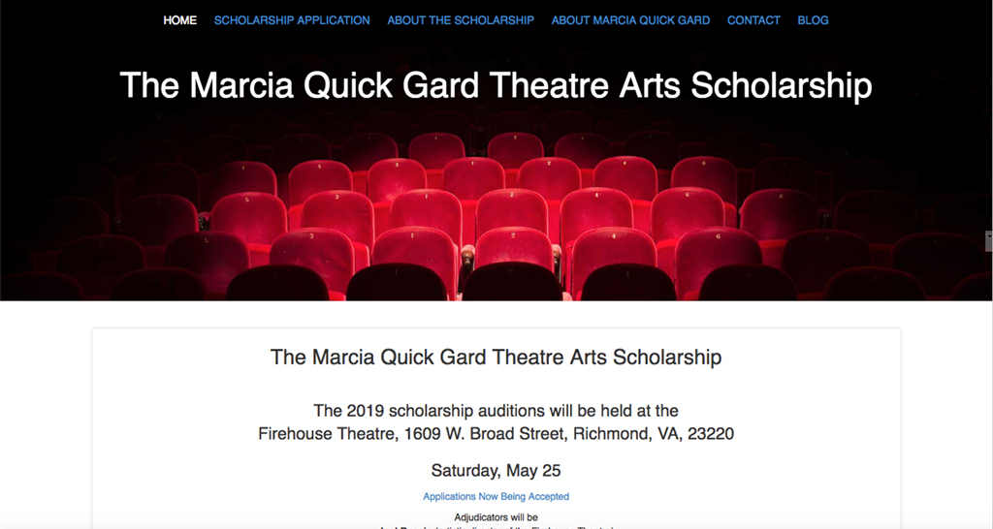This screenshot has height=529, width=993.
Task: Follow the Applications Now Being Accepted link
Action: 496,497
